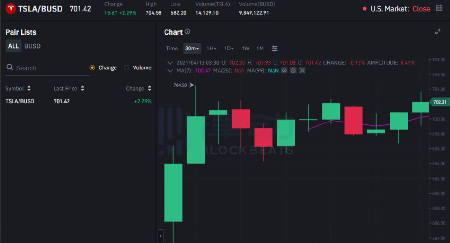Image resolution: width=450 pixels, height=243 pixels.
Task: Select the Change radio button
Action: click(x=92, y=68)
